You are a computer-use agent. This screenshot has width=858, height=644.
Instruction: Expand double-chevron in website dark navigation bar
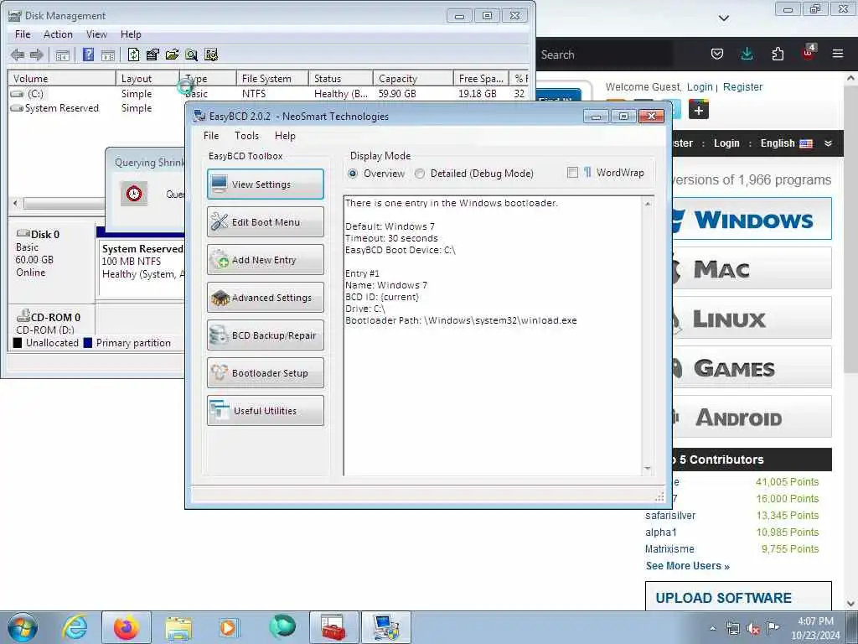tap(828, 143)
